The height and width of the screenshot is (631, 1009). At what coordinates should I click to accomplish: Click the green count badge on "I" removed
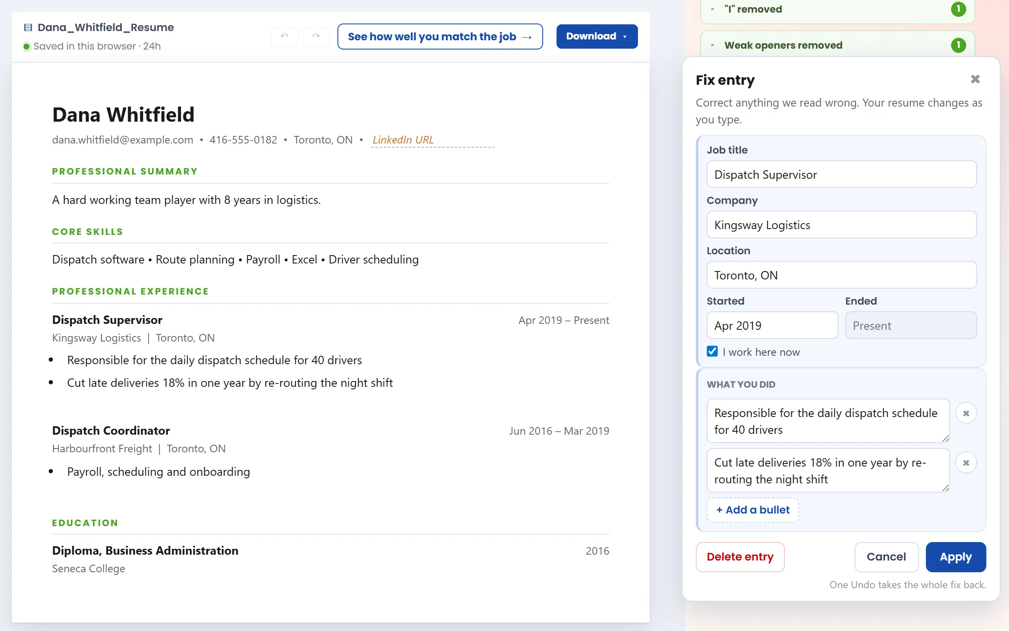pos(958,9)
